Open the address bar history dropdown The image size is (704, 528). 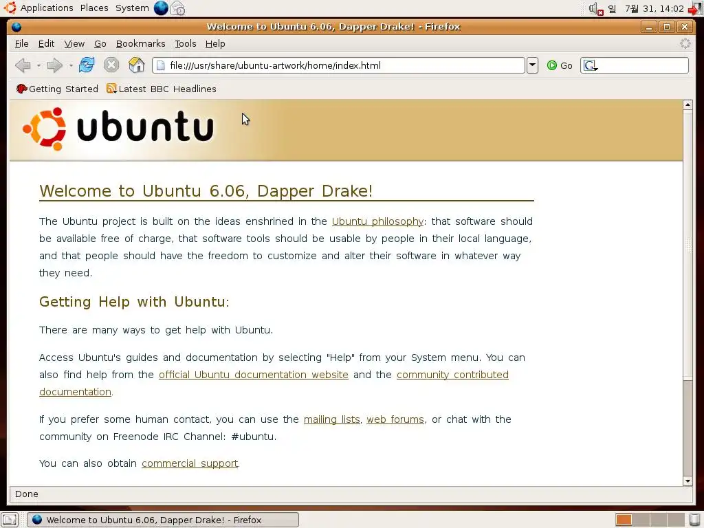coord(532,65)
